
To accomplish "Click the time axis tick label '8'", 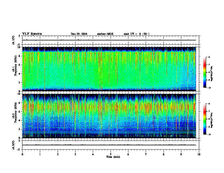I will tap(163, 154).
